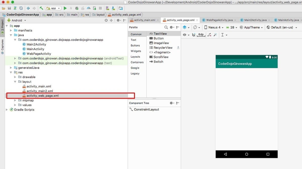Switch to Main2Activity.java tab
Viewport: 302px width, 169px height.
point(255,20)
